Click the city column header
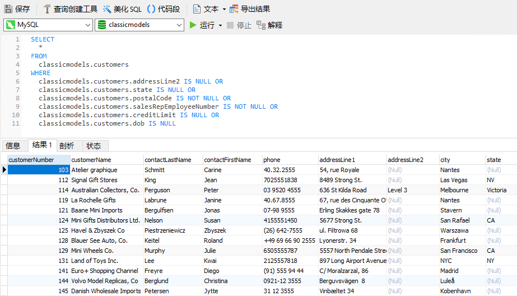 point(463,160)
